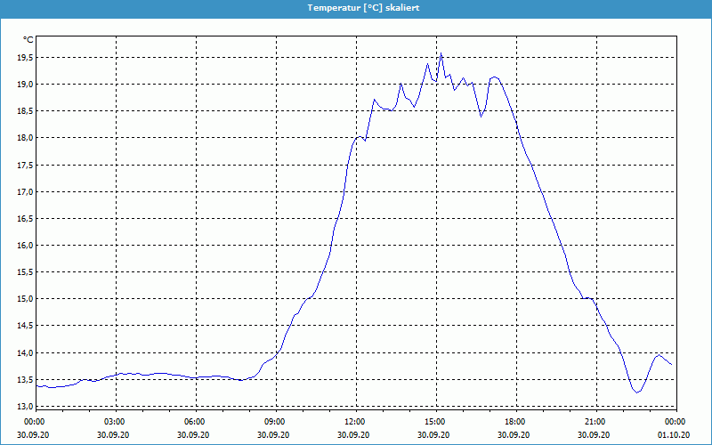Click the "09:00" time axis label
Image resolution: width=712 pixels, height=445 pixels.
pos(276,422)
